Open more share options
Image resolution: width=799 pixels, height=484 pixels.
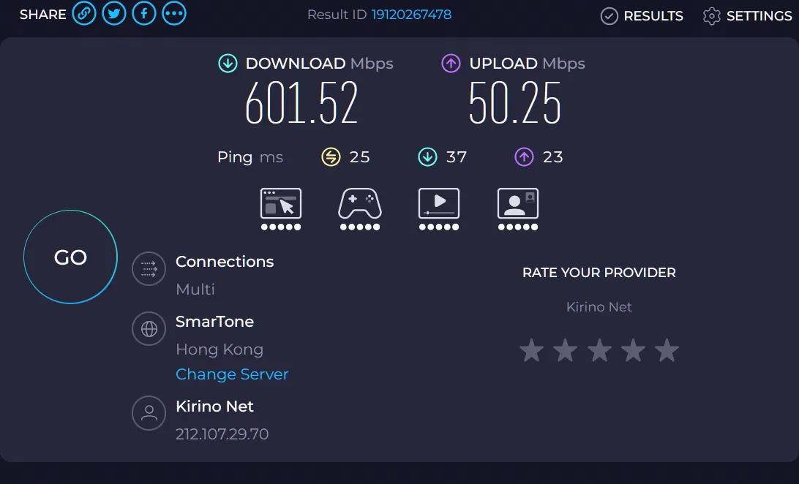(x=174, y=14)
